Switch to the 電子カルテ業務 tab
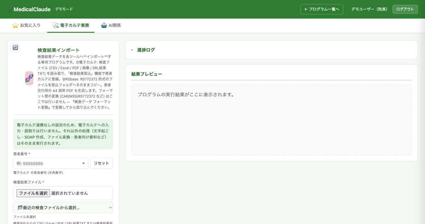The width and height of the screenshot is (425, 224). [71, 25]
